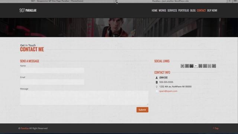Open a new browser tab with plus button
This screenshot has height=134, width=238.
(229, 1)
